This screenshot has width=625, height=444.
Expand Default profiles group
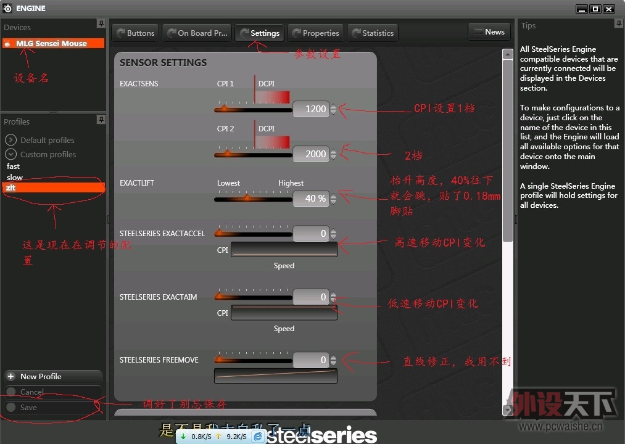(x=10, y=140)
